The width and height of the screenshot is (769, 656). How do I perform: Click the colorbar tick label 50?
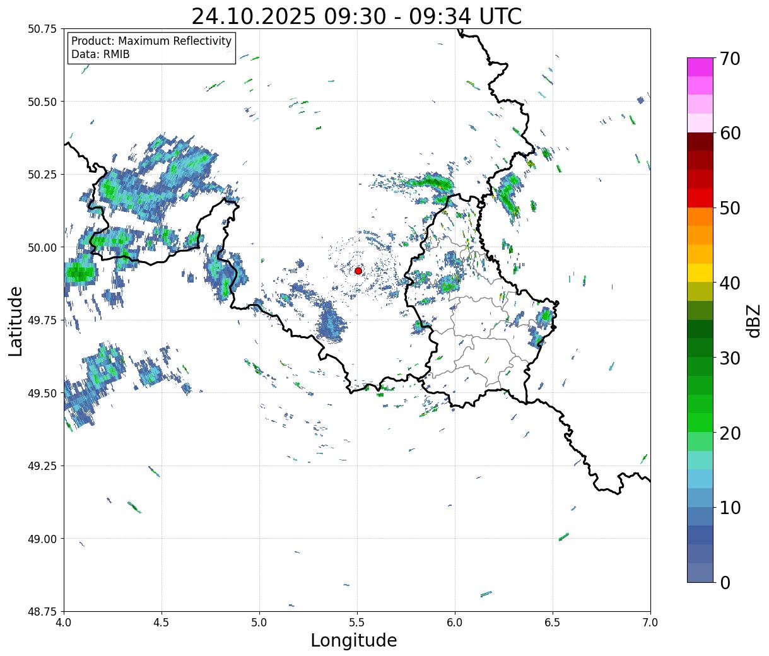pos(730,208)
